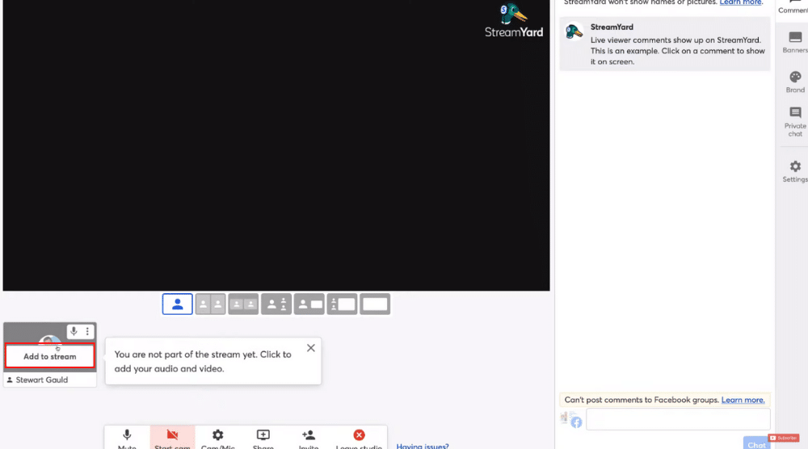Click the StreamYard example comment
This screenshot has height=449, width=808.
665,44
